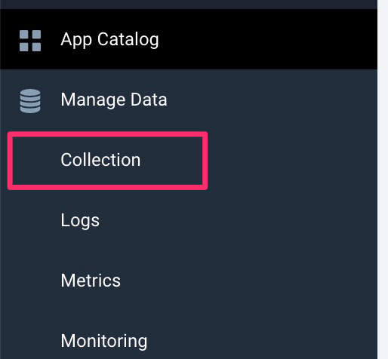Click the four-squares icon beside App Catalog

click(x=30, y=41)
